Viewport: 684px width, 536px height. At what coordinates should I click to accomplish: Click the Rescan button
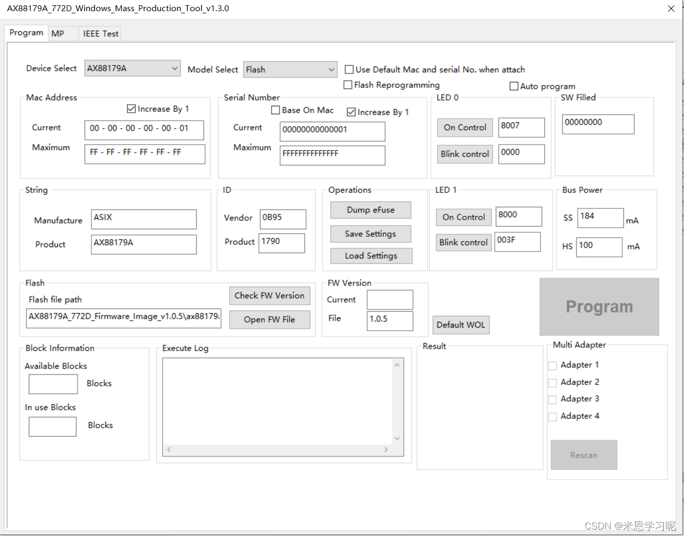click(584, 455)
